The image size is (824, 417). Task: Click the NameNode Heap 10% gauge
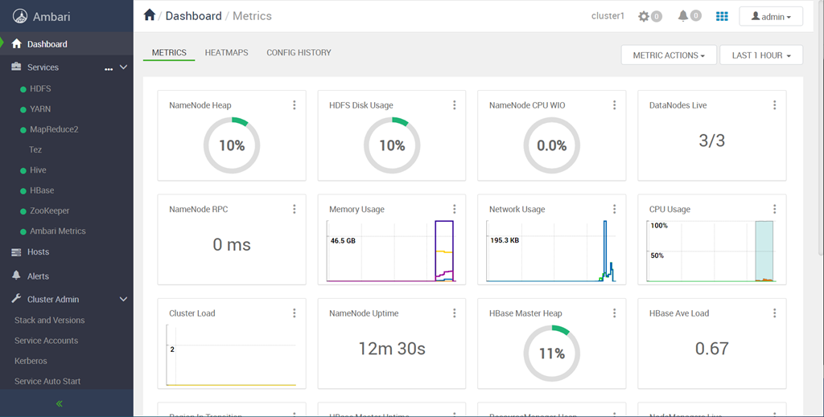tap(232, 145)
